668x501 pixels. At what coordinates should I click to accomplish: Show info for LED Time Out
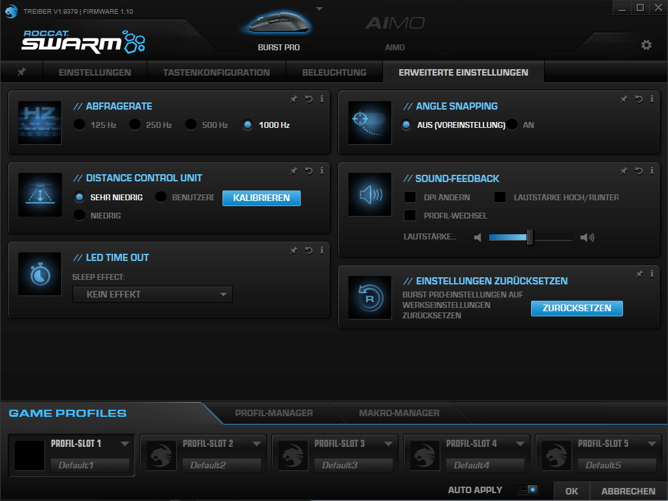322,250
